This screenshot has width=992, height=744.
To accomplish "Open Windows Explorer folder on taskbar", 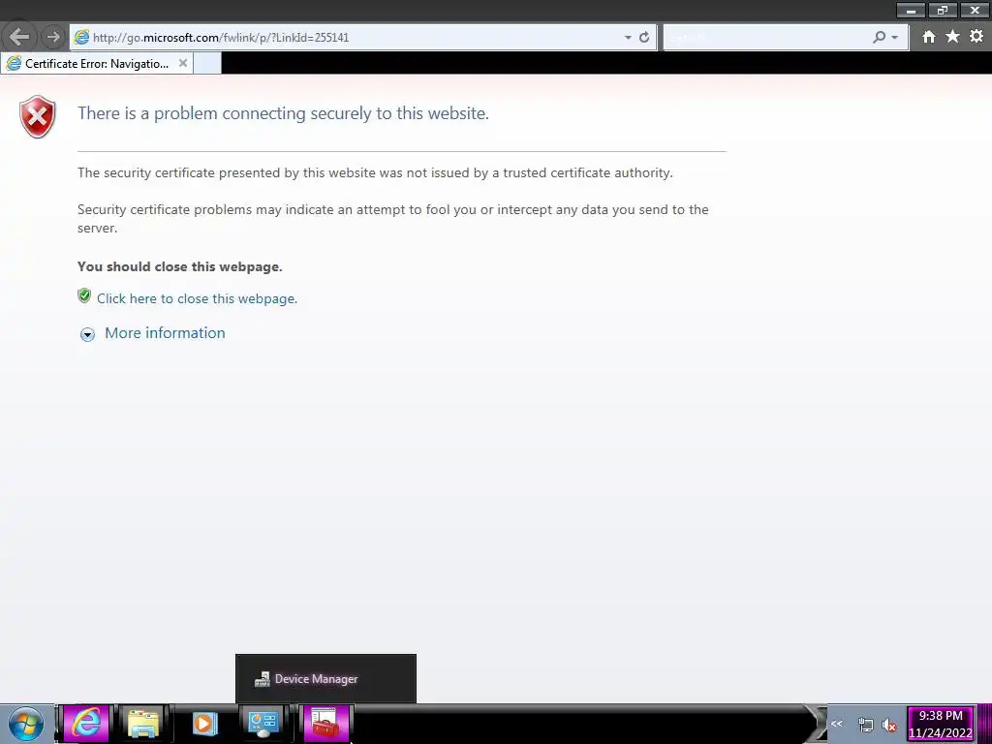I will (143, 723).
